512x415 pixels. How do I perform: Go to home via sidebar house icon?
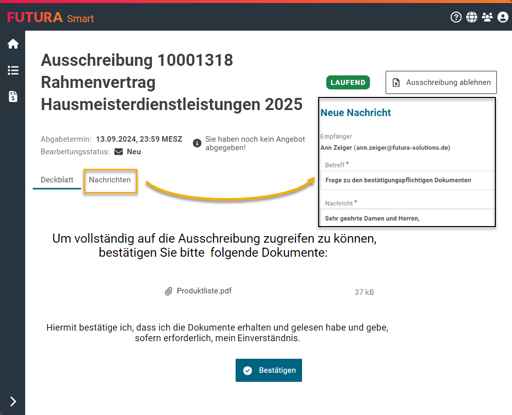click(13, 44)
